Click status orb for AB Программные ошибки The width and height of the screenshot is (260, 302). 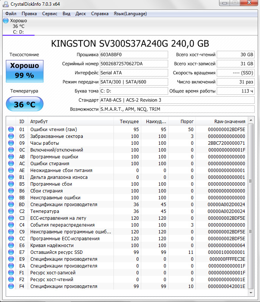[x=11, y=156]
